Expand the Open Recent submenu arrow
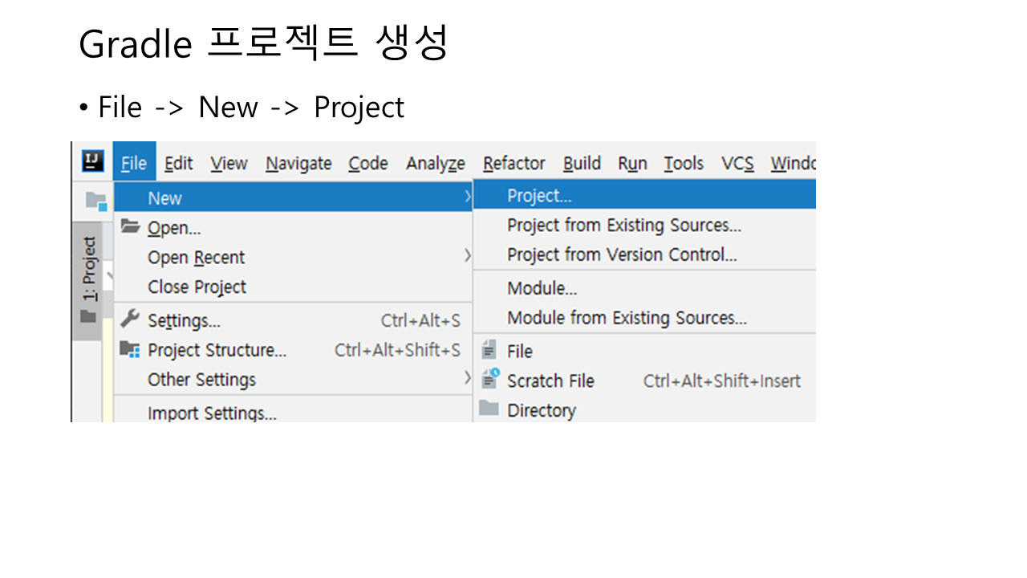 click(x=468, y=257)
